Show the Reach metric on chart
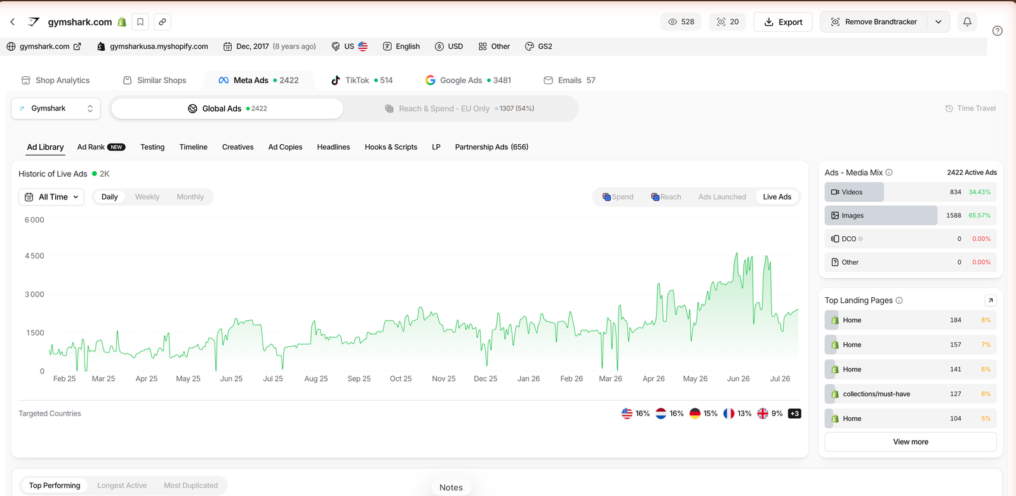 tap(666, 197)
